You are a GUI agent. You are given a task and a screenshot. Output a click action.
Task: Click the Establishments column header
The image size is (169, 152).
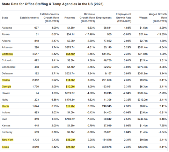(x=29, y=18)
